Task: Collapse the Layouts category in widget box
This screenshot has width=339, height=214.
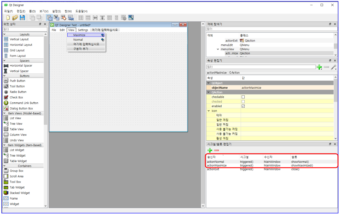Action: pos(4,34)
